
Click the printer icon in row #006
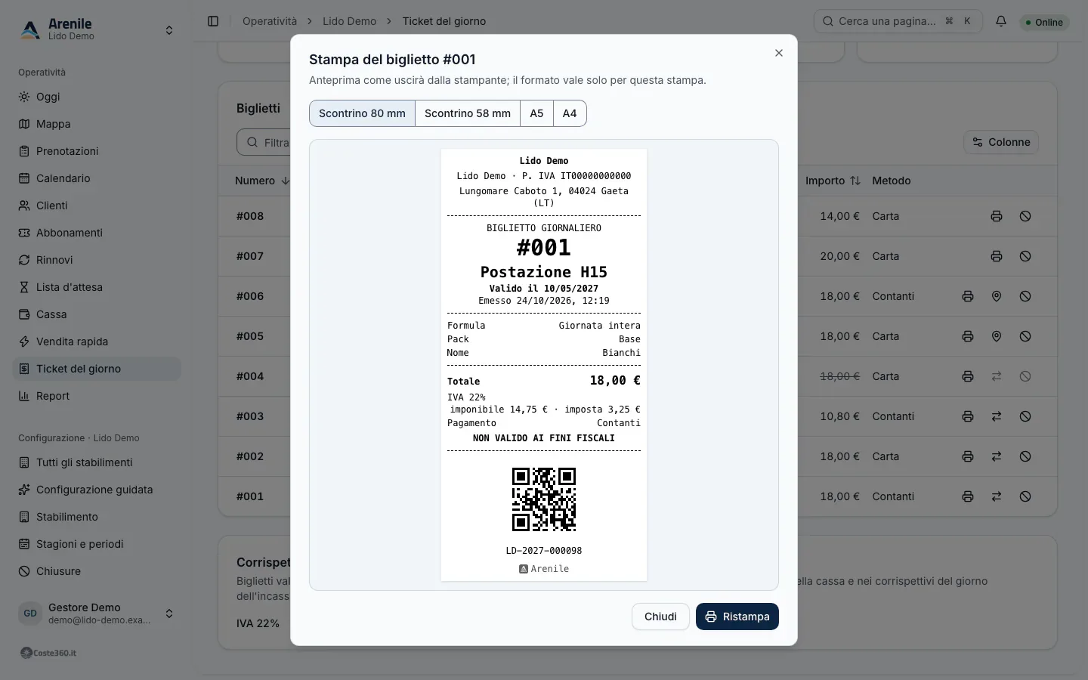(x=968, y=296)
